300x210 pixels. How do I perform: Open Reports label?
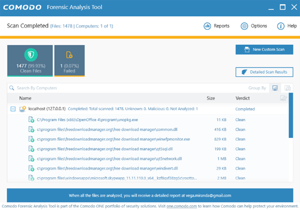tap(222, 26)
